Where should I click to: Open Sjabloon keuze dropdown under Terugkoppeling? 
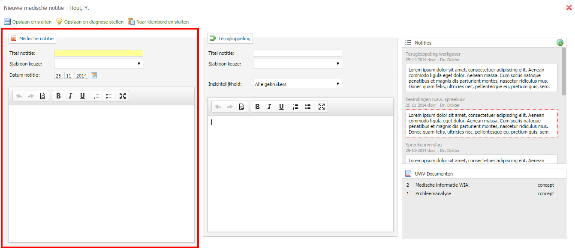point(297,64)
